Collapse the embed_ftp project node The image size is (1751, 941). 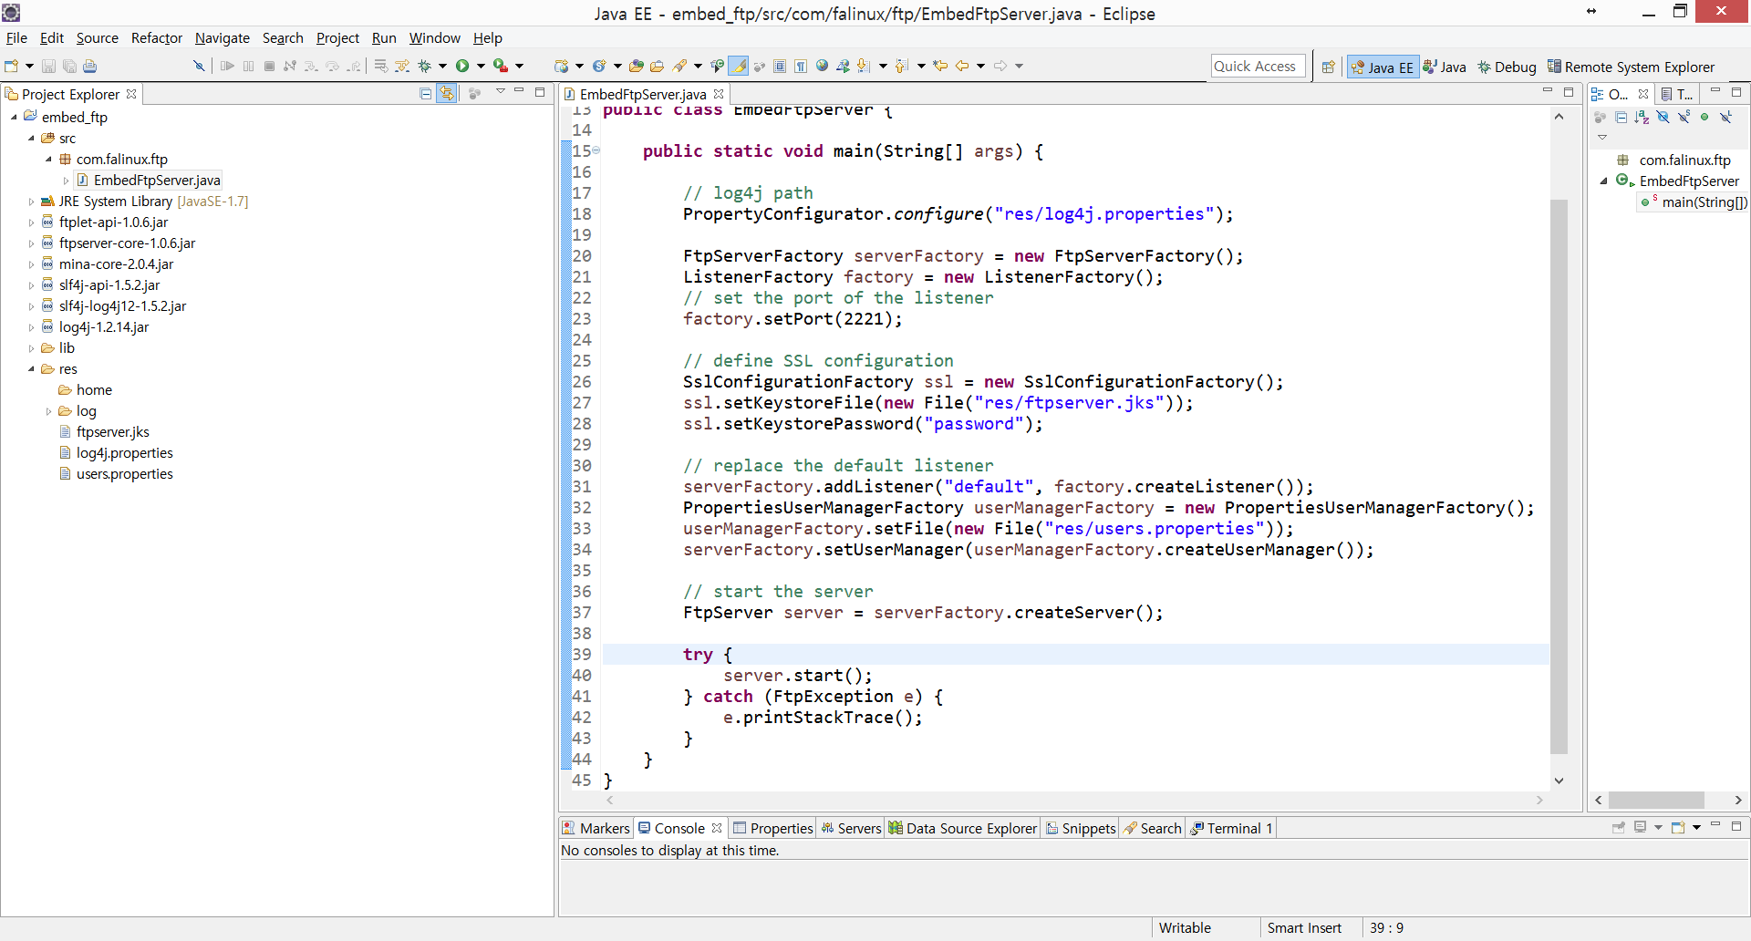[x=14, y=117]
